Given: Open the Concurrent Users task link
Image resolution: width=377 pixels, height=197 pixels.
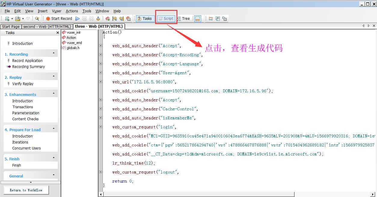Looking at the screenshot, I should tap(26, 148).
